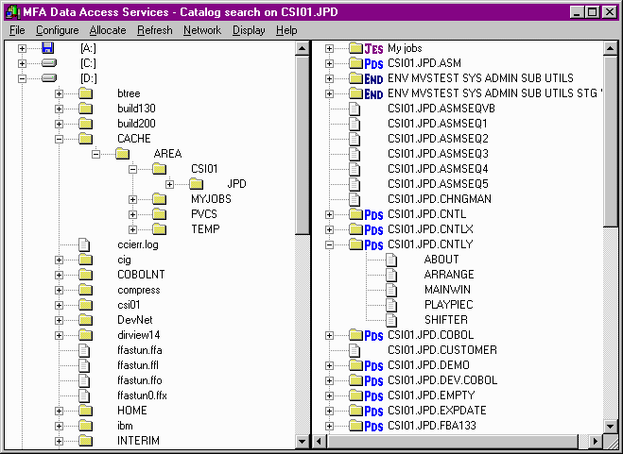
Task: Click the yellow open AREA folder icon
Action: coord(122,154)
